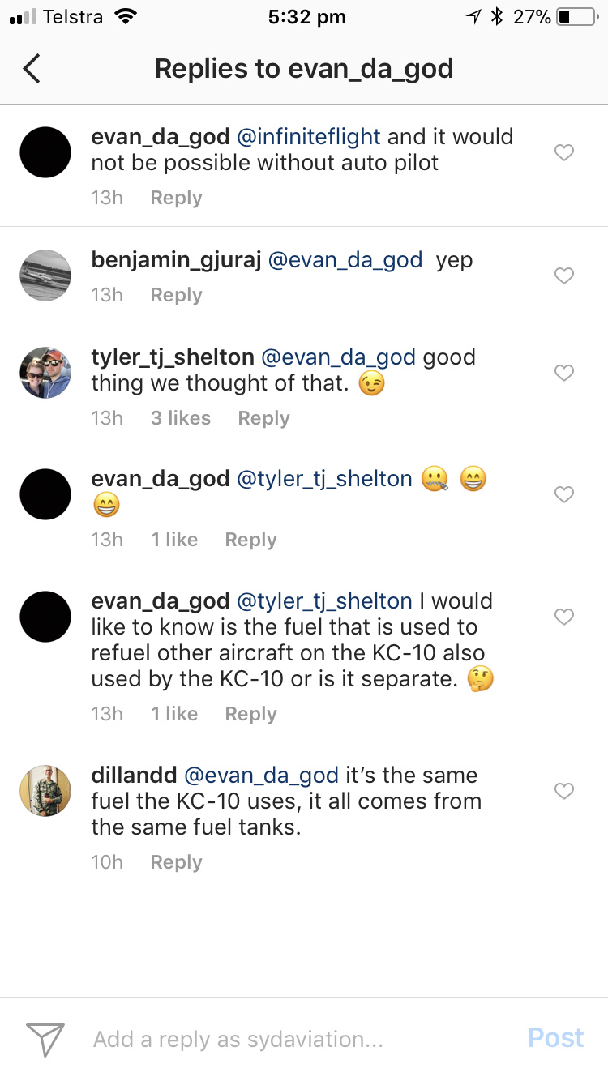This screenshot has height=1081, width=608.
Task: Like evan_da_god's KC-10 fuel question
Action: point(564,617)
